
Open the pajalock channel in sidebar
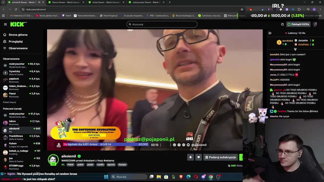coord(21,80)
